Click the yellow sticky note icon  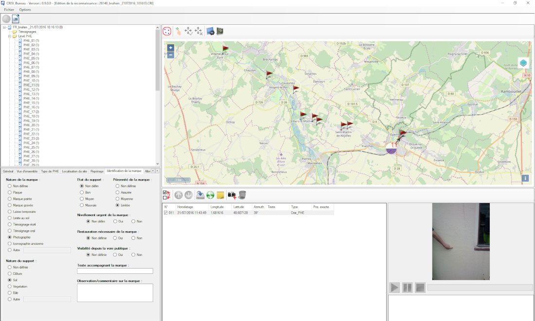220,195
